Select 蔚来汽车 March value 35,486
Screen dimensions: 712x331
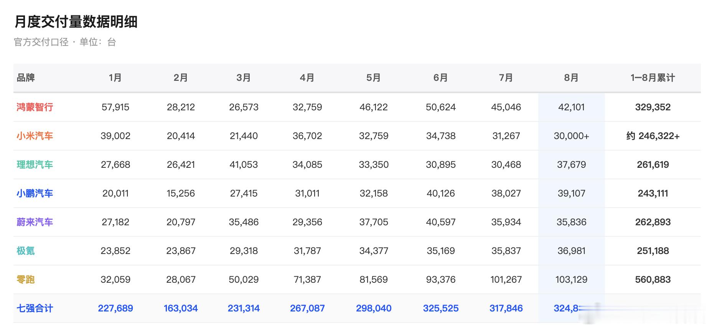coord(244,222)
